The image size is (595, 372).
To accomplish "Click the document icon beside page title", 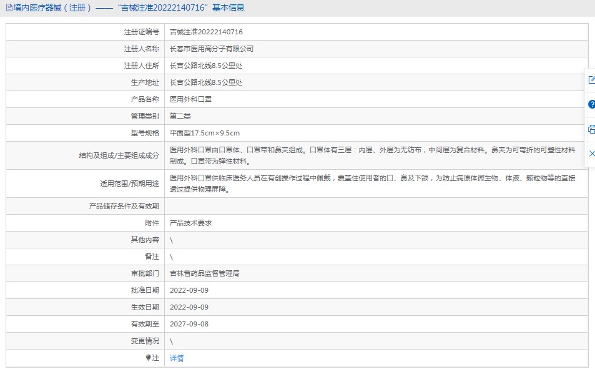I will coord(9,7).
